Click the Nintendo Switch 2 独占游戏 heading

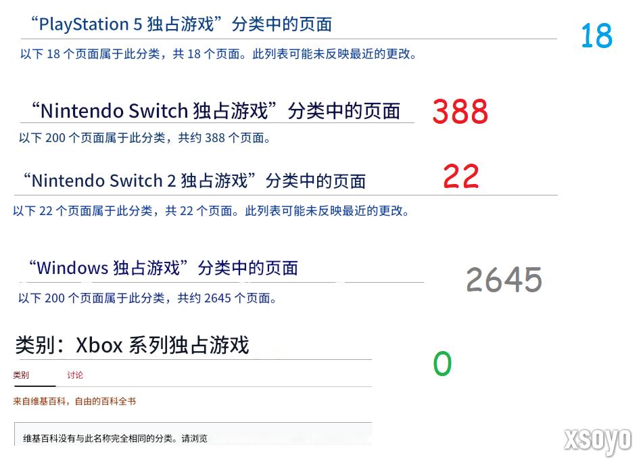(x=193, y=181)
